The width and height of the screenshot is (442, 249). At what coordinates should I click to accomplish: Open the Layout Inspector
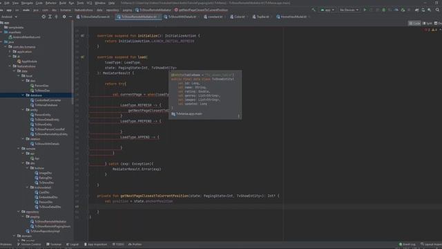pos(431,244)
